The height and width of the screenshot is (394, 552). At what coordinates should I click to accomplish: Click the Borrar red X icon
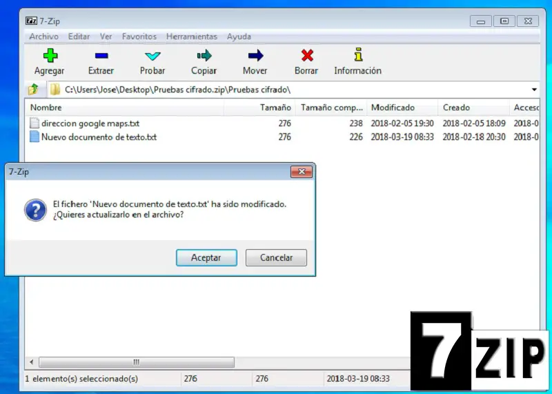coord(307,55)
